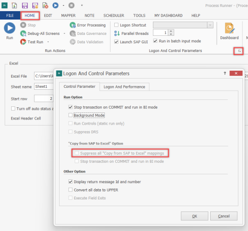
Task: Uncheck Display return message Id and number
Action: [70, 181]
